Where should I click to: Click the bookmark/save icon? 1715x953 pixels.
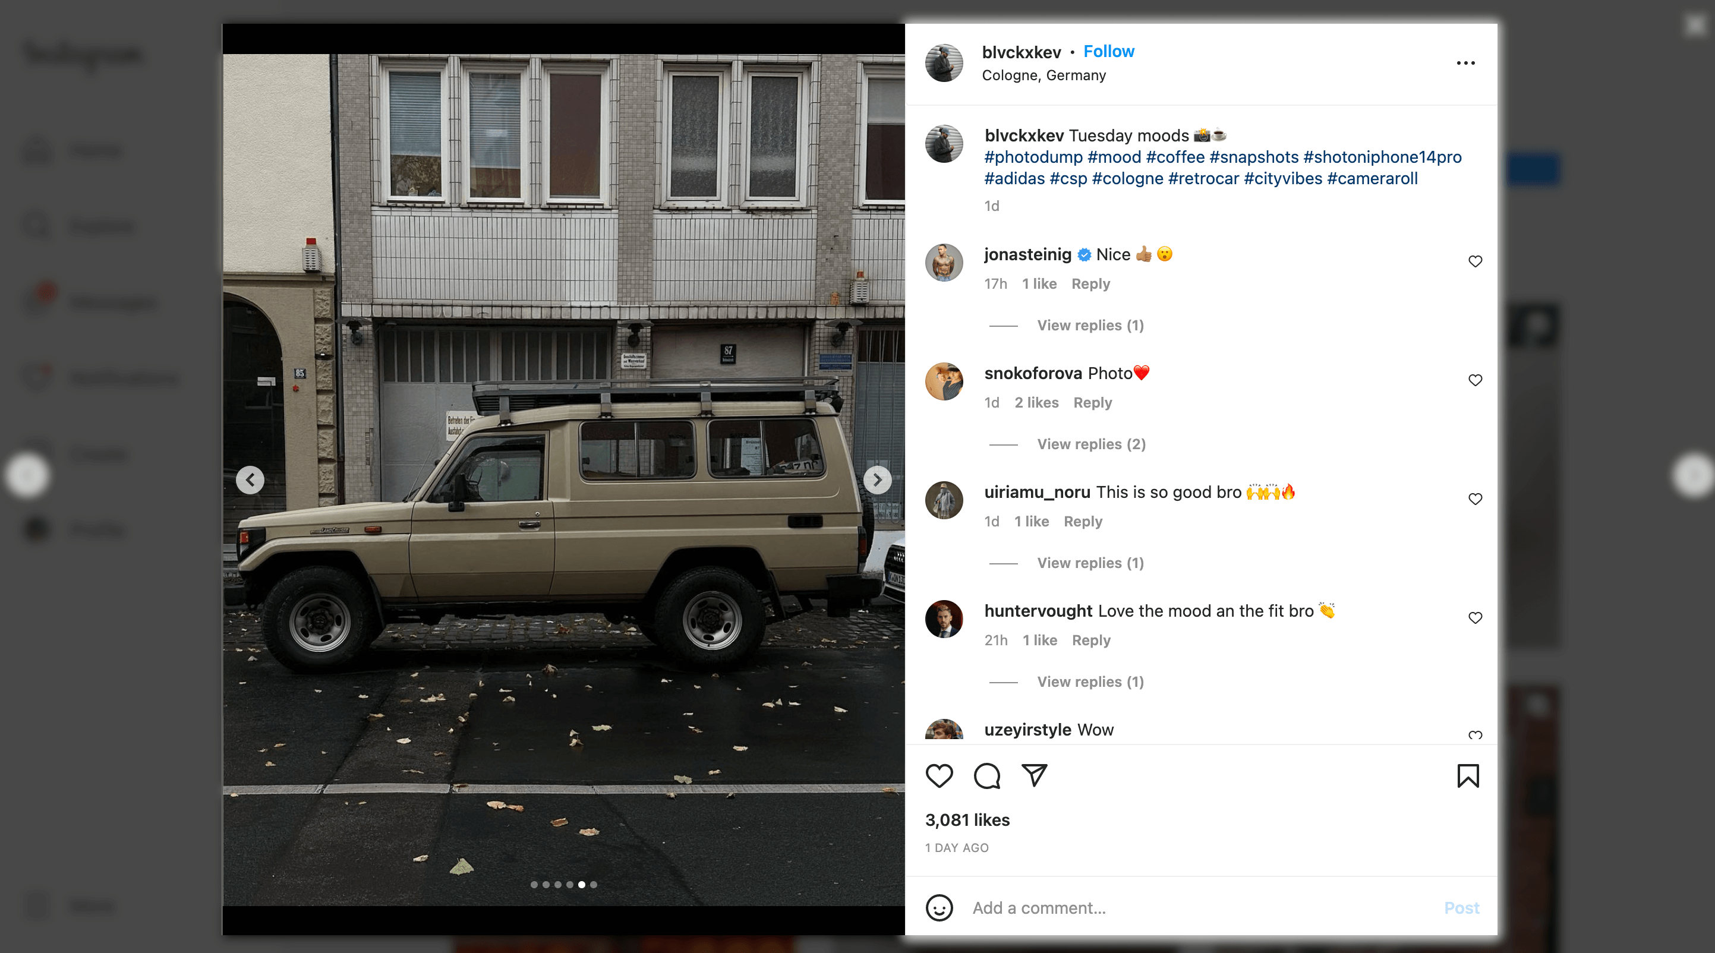[1467, 775]
